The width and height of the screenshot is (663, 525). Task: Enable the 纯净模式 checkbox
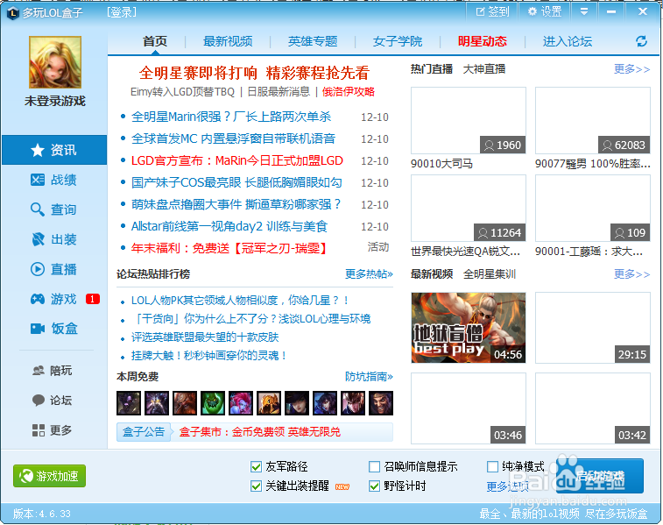[x=492, y=466]
